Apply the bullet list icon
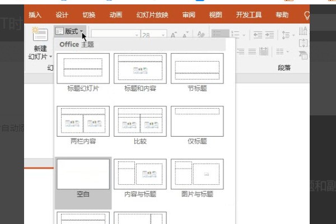 click(x=220, y=34)
